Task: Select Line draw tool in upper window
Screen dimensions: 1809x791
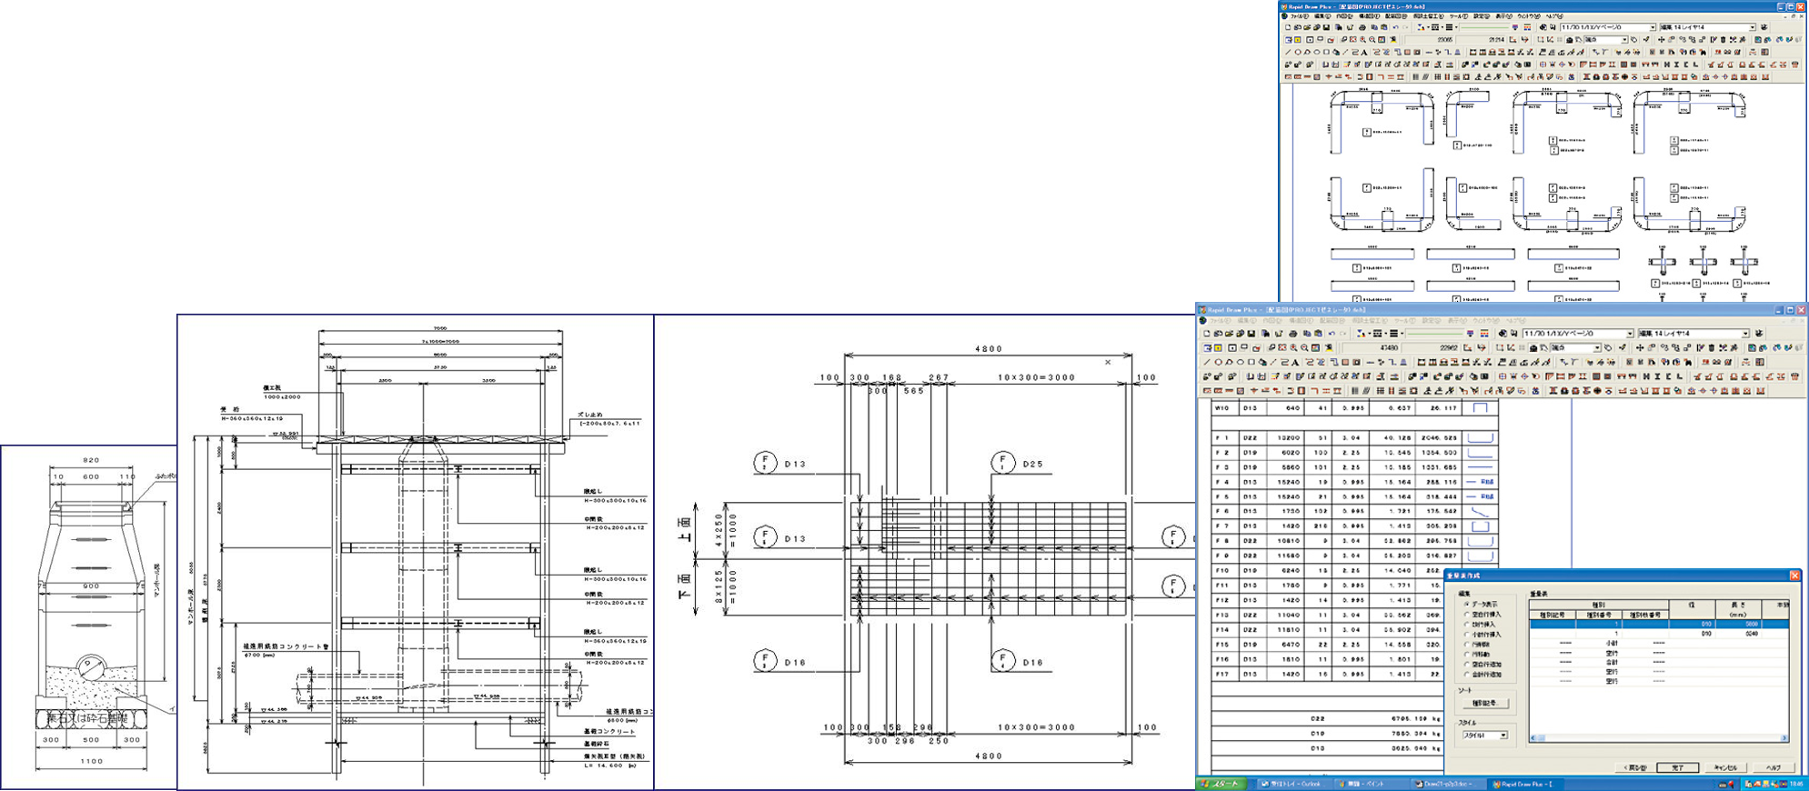Action: click(1288, 53)
